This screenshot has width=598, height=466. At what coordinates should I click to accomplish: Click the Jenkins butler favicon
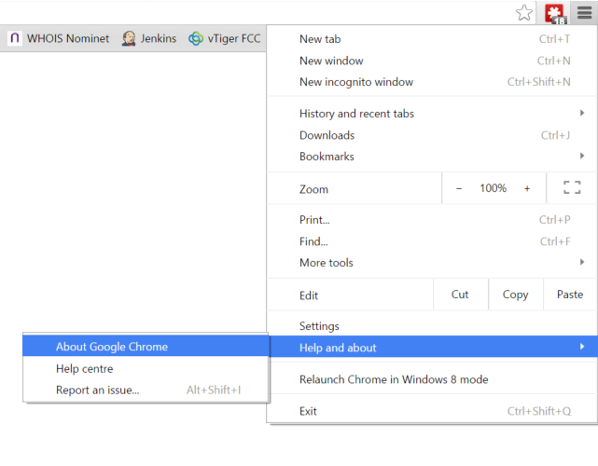pos(129,38)
